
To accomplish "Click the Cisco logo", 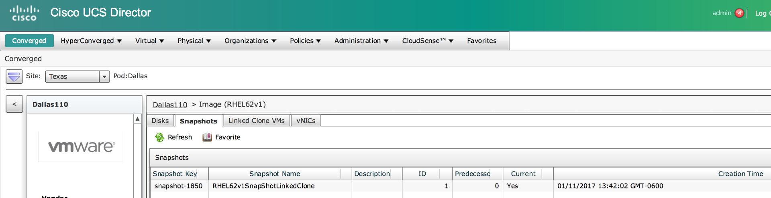I will pyautogui.click(x=24, y=13).
